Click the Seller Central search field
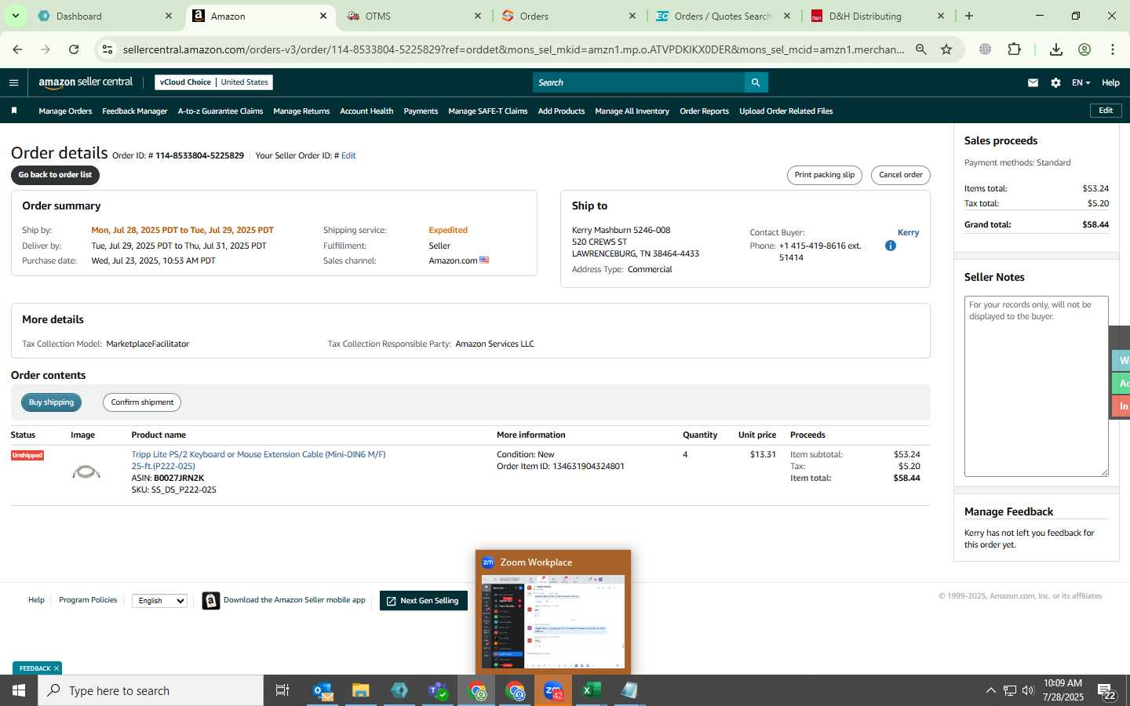The image size is (1130, 706). point(639,82)
